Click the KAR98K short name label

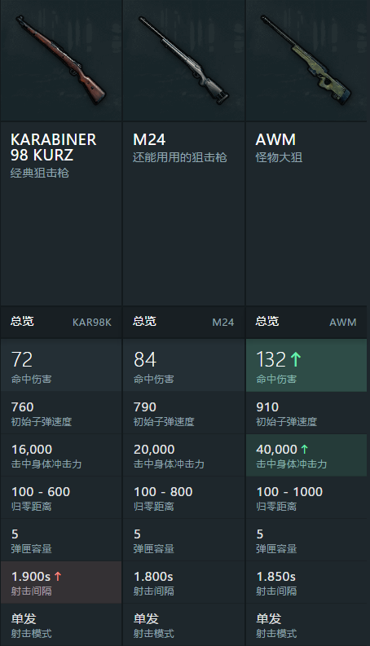click(92, 322)
